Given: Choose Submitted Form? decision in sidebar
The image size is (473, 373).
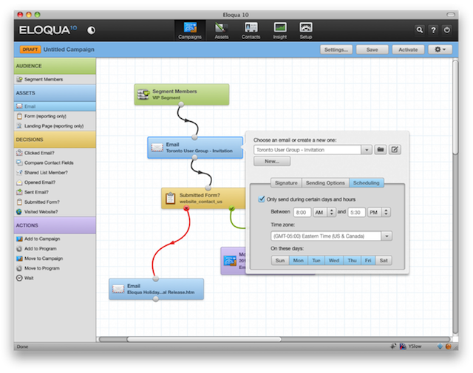Looking at the screenshot, I should click(55, 202).
